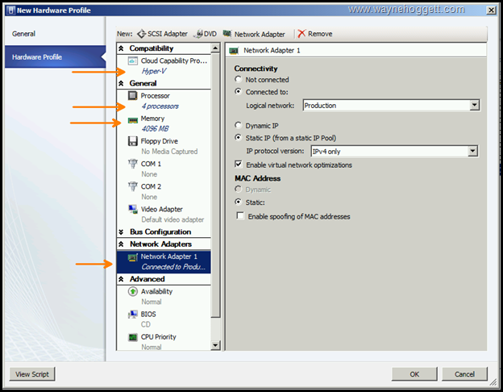Image resolution: width=503 pixels, height=392 pixels.
Task: Click the Cancel button
Action: [x=464, y=374]
